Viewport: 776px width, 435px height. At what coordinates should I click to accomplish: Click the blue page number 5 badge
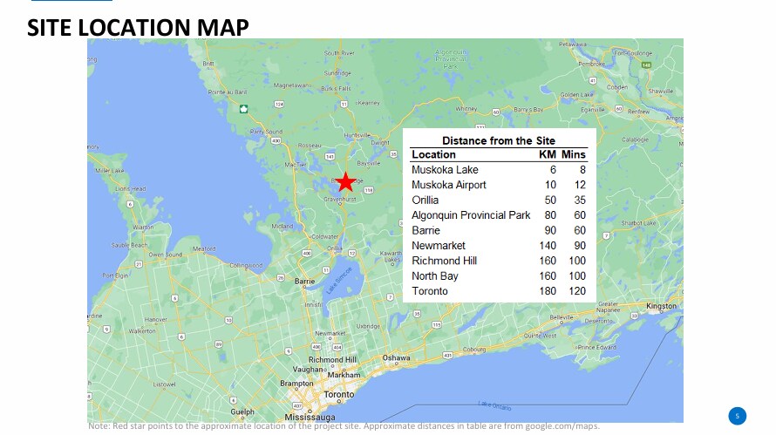pyautogui.click(x=737, y=415)
